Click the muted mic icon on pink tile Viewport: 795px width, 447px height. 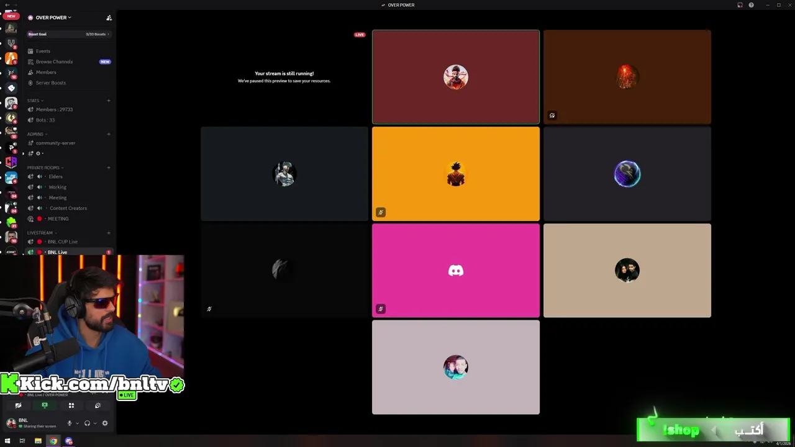(x=381, y=309)
